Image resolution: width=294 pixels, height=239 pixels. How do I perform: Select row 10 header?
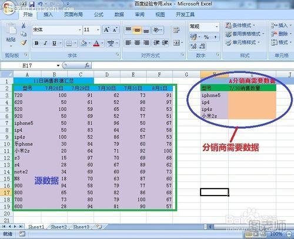click(6, 144)
